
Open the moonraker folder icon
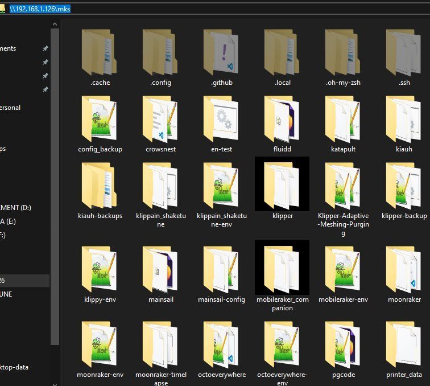coord(404,269)
